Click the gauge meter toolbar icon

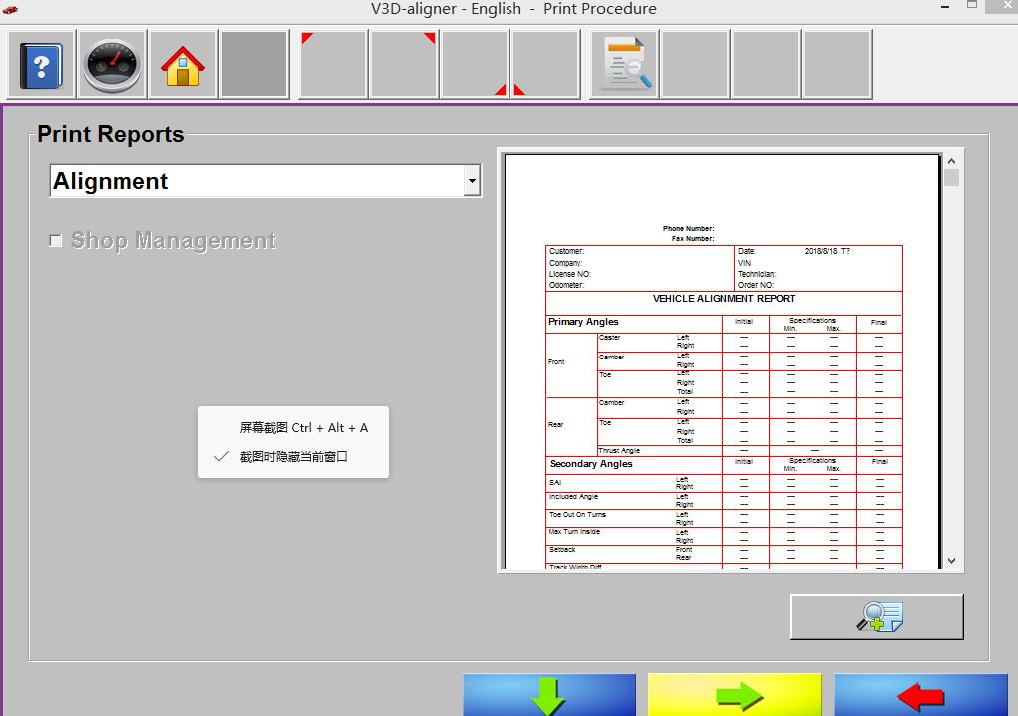112,66
